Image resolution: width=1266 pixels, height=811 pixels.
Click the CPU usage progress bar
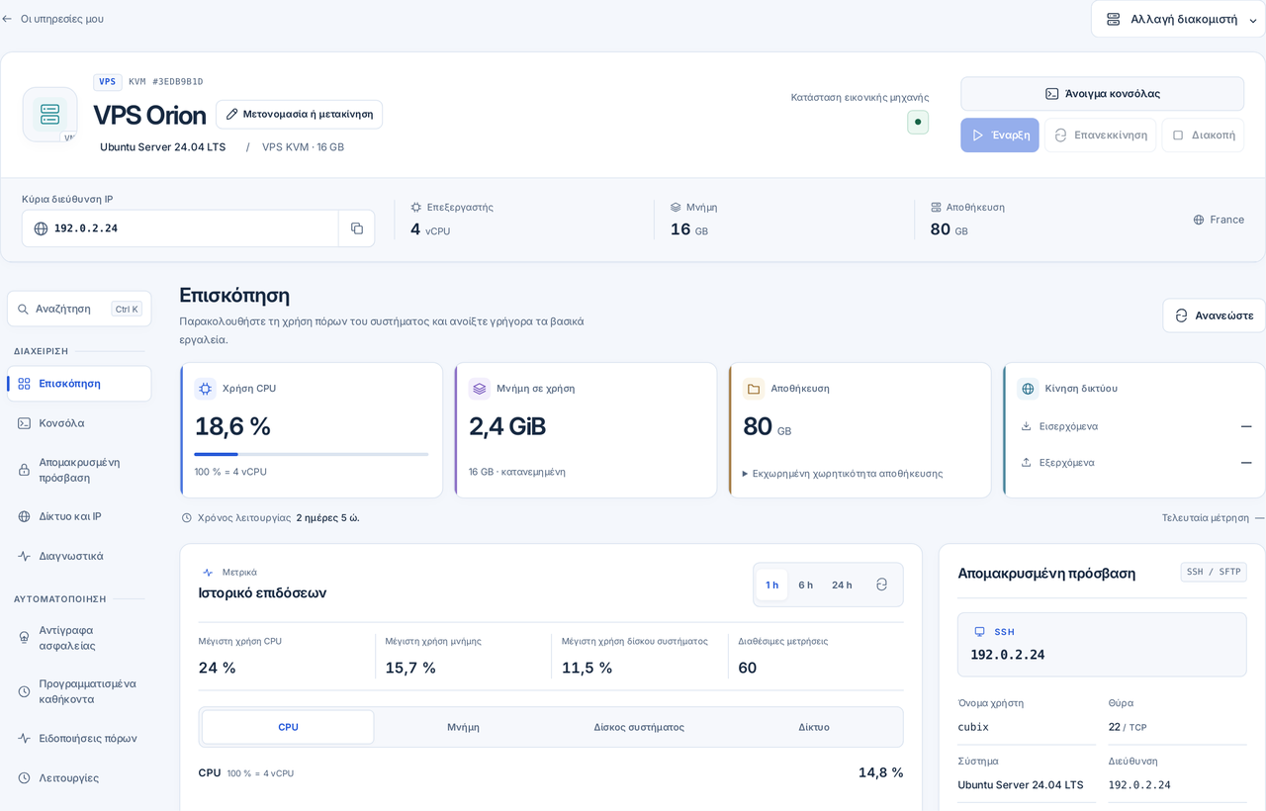pos(312,454)
